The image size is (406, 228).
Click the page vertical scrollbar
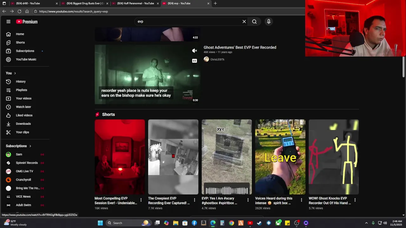pyautogui.click(x=403, y=67)
